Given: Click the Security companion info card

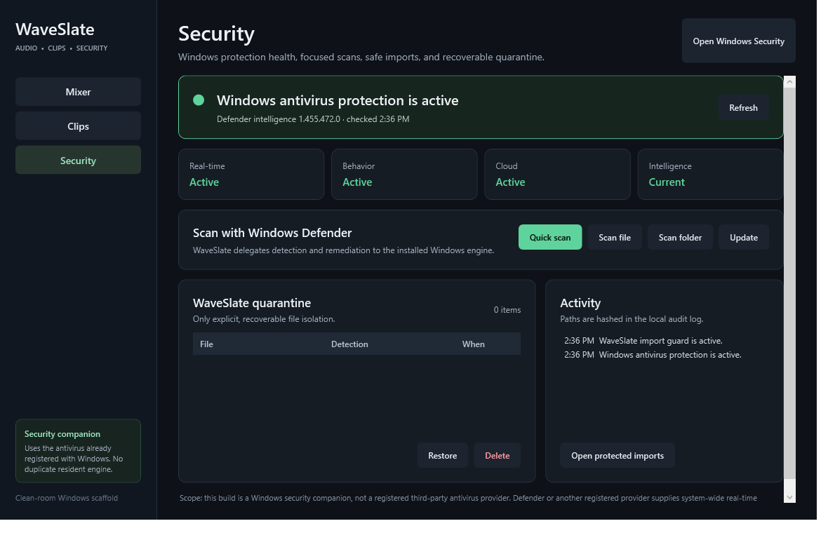Looking at the screenshot, I should (78, 451).
